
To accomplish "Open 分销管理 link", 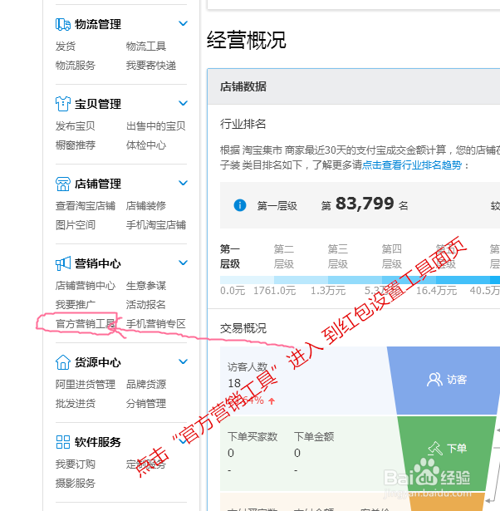I will (x=146, y=404).
